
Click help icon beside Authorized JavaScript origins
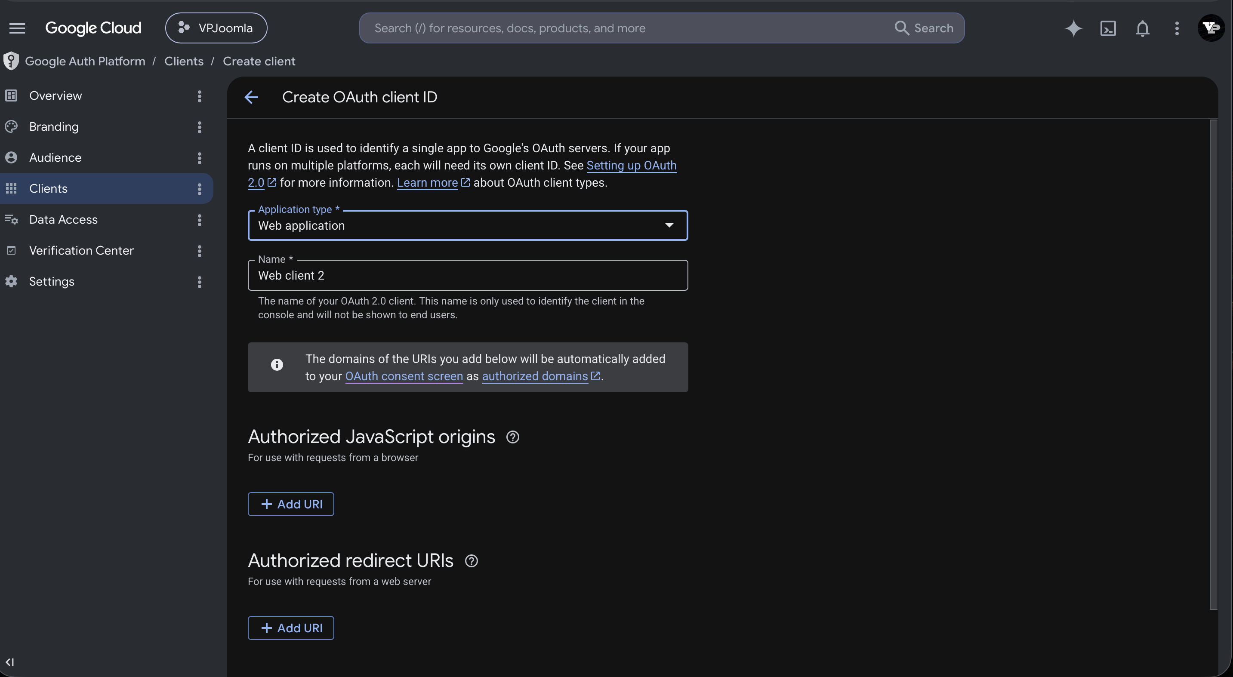(513, 437)
